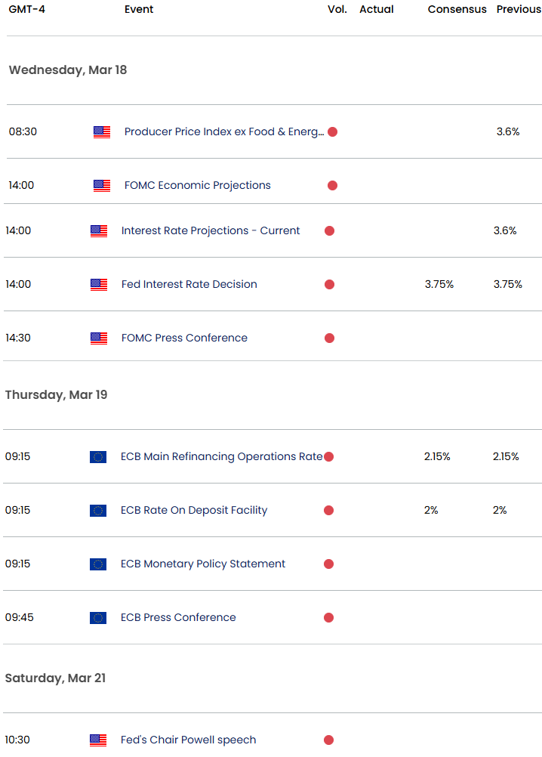542x757 pixels.
Task: Click the red volatility dot for Interest Rate Projections
Action: [x=329, y=231]
